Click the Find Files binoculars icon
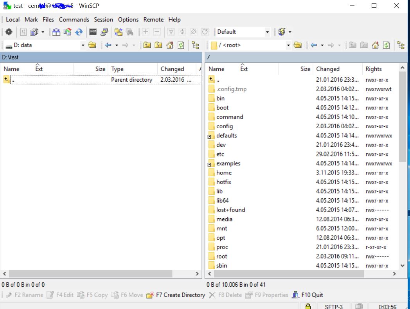This screenshot has height=309, width=410. [x=130, y=32]
